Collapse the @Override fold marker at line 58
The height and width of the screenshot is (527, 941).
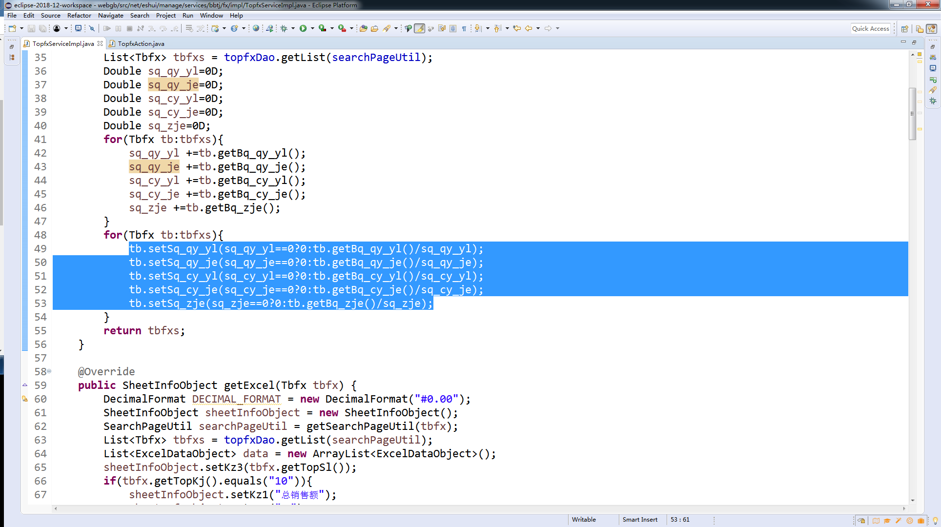point(49,371)
